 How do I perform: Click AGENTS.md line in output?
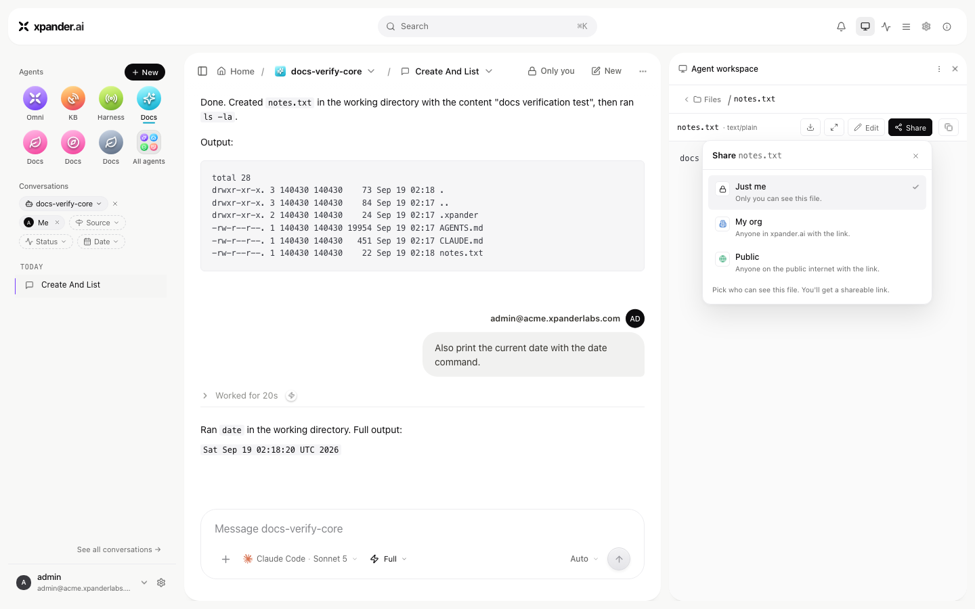pos(347,228)
